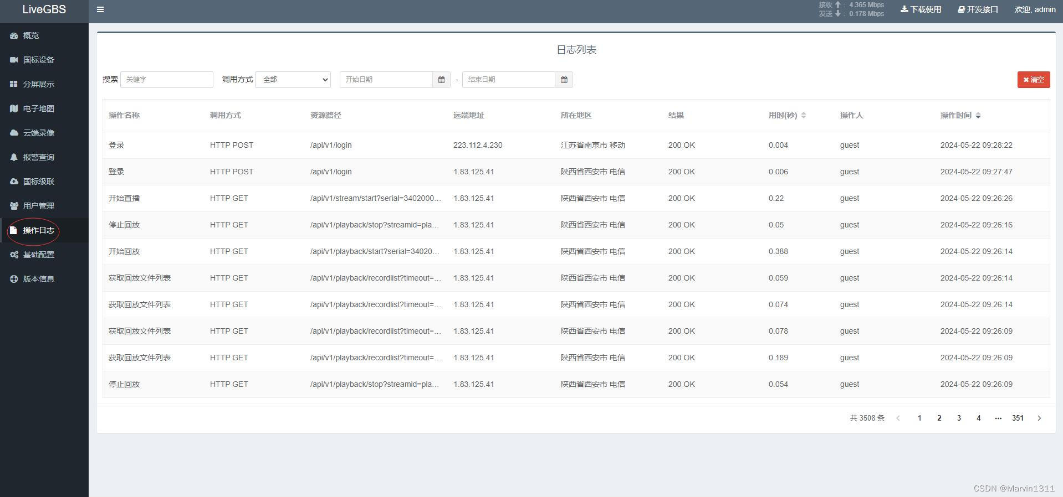1063x497 pixels.
Task: Toggle the sidebar hamburger menu icon
Action: coord(100,9)
